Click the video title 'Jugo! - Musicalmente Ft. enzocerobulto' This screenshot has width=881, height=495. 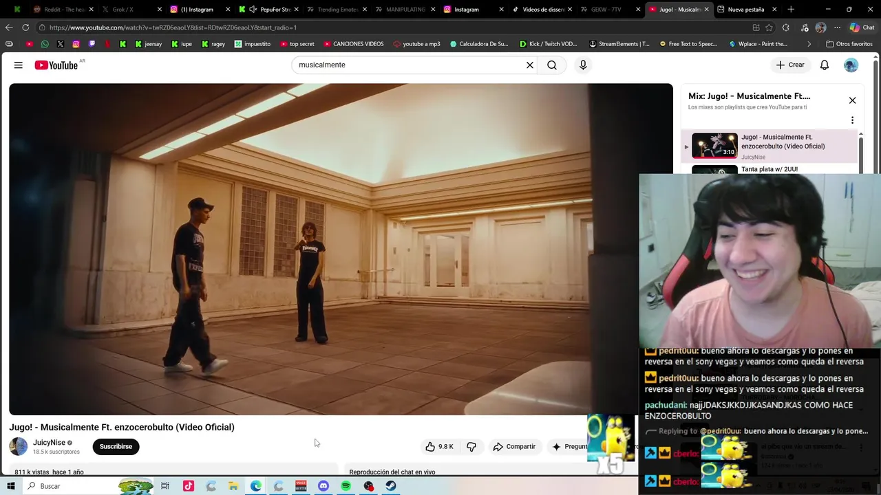122,427
